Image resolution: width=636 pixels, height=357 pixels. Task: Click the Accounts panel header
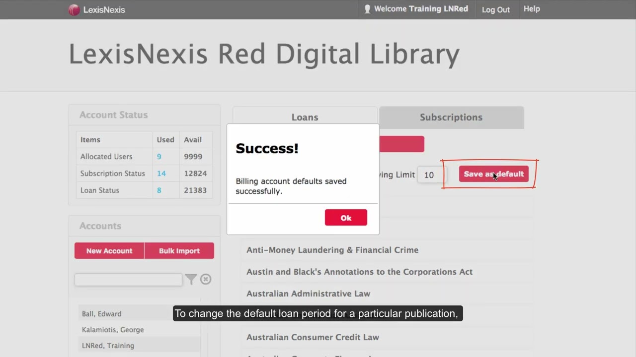(x=144, y=226)
